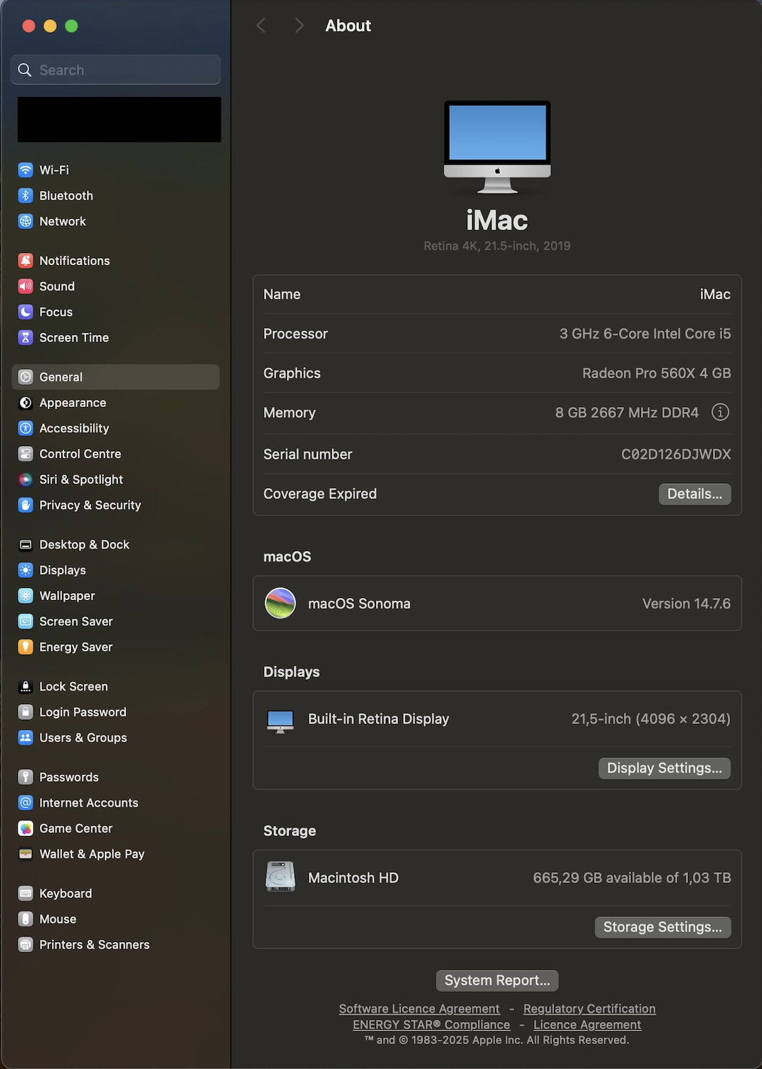762x1069 pixels.
Task: Open the Siri & Spotlight icon
Action: point(26,479)
